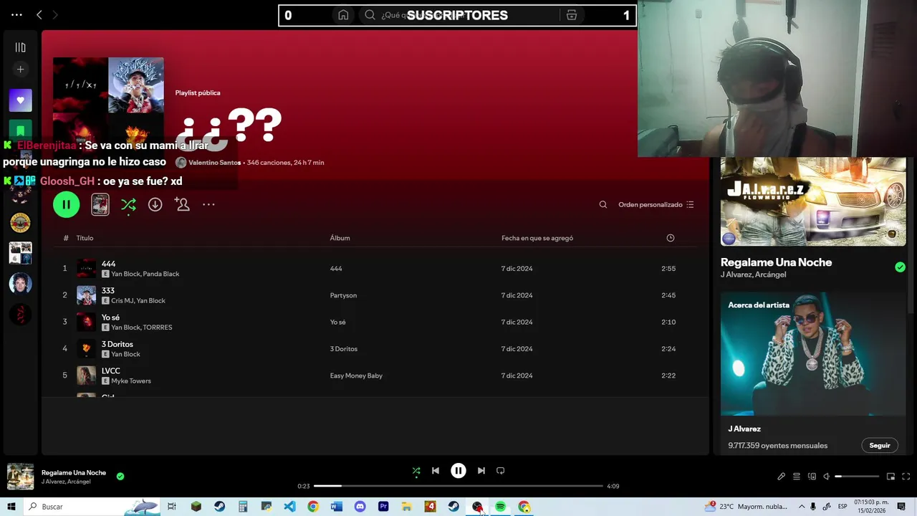
Task: Go back with the left arrow
Action: click(39, 15)
